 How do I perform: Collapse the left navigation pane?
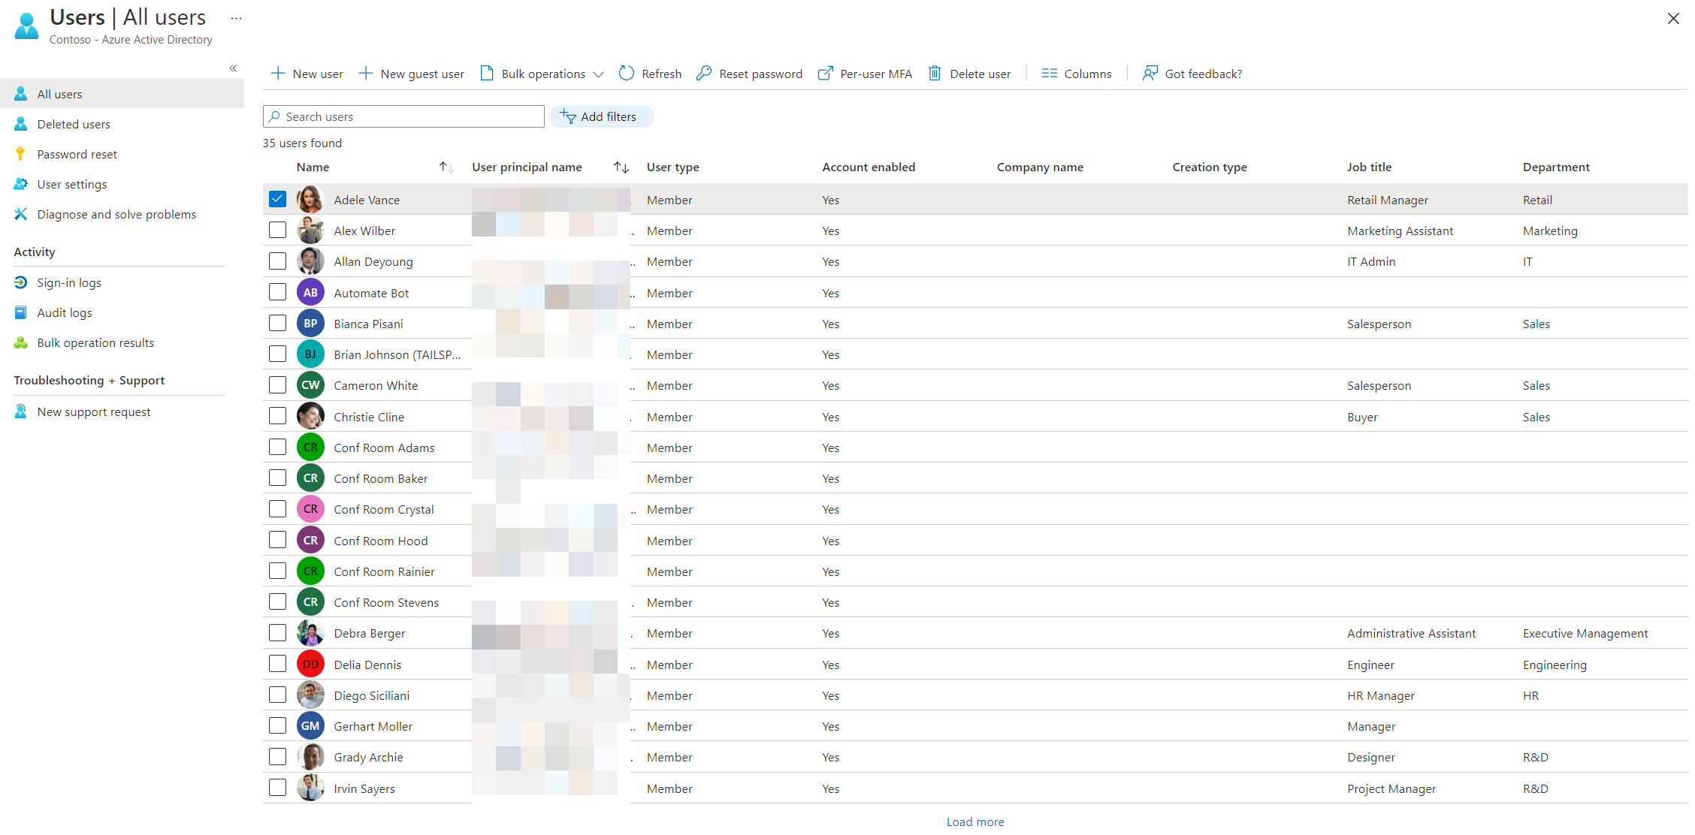tap(233, 68)
